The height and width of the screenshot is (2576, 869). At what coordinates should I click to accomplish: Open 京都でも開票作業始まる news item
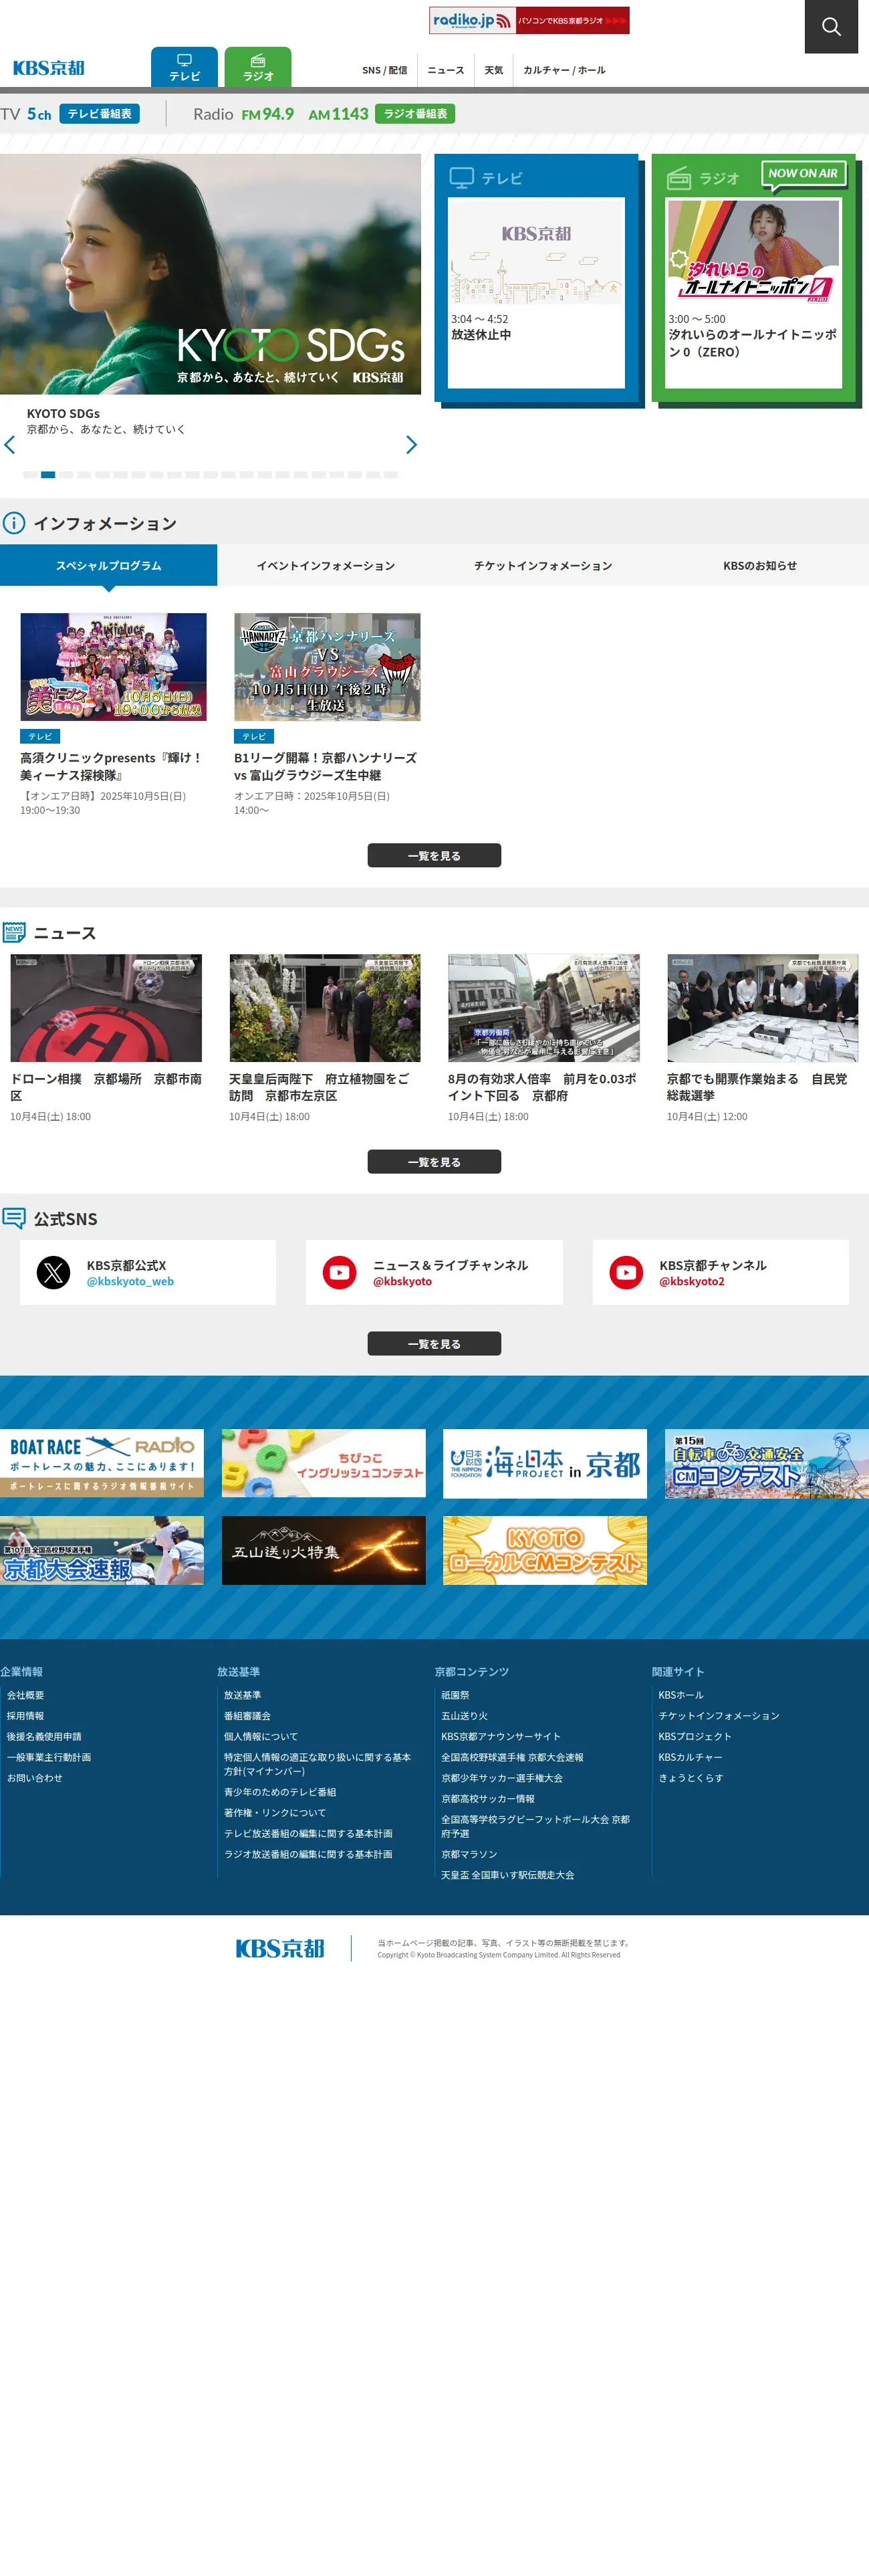pos(762,1038)
